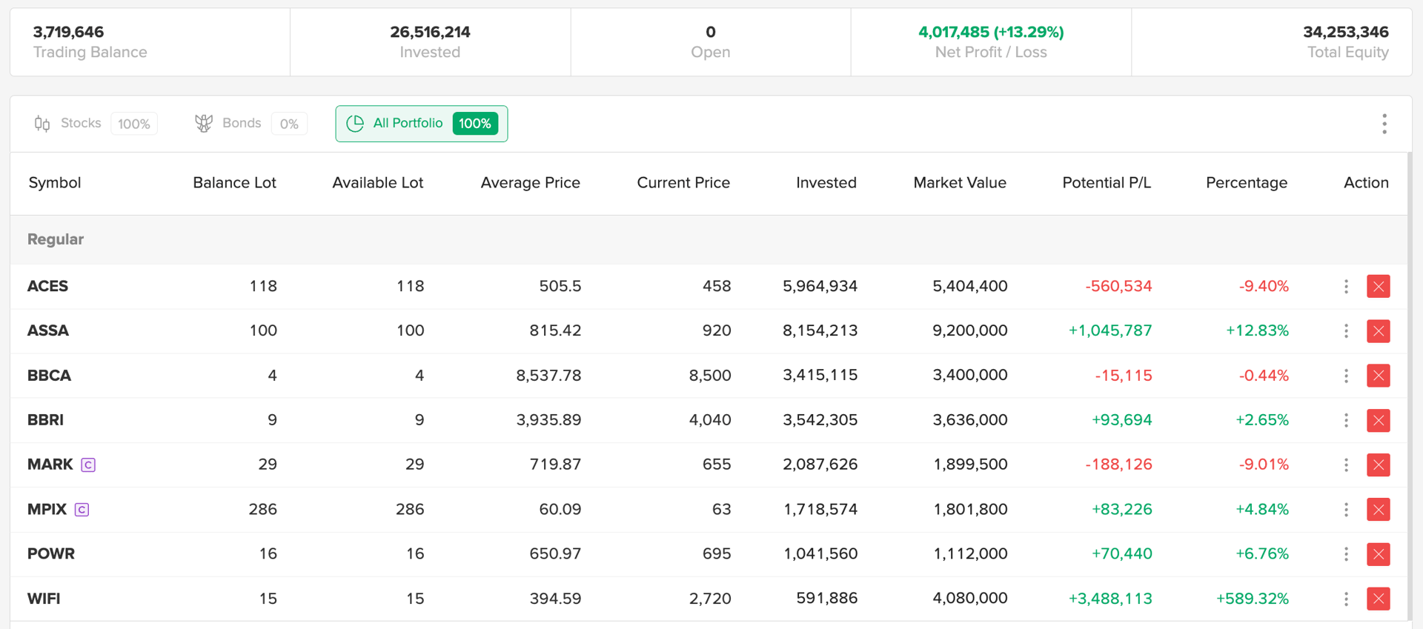The width and height of the screenshot is (1423, 629).
Task: Open the three-dot menu for MPIX
Action: coord(1346,510)
